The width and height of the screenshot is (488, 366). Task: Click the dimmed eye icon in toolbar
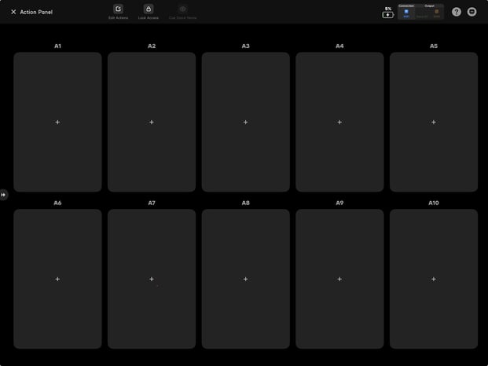(182, 9)
